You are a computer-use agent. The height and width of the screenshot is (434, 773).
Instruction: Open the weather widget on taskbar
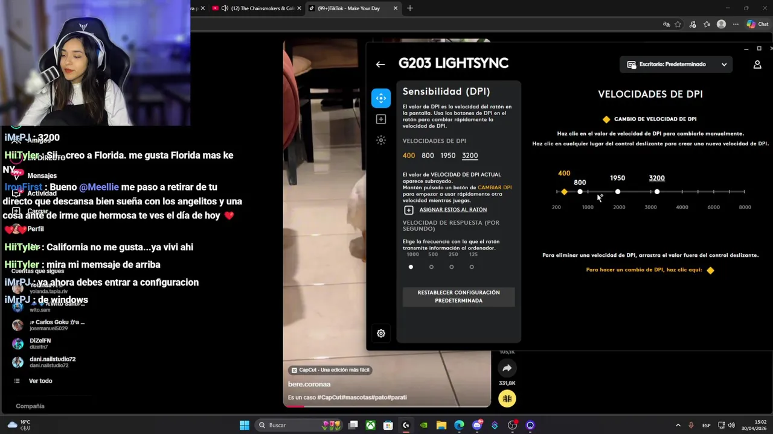click(19, 425)
